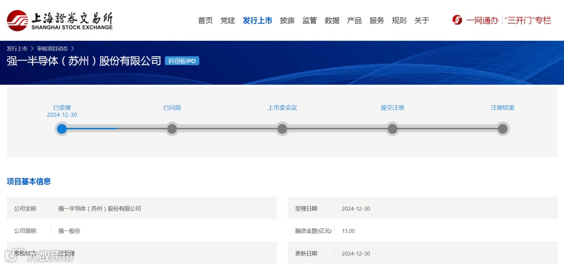
Task: Open the 监管 menu item
Action: 309,20
